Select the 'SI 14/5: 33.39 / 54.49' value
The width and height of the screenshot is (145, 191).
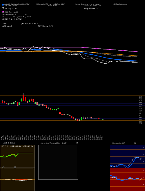tap(22, 17)
